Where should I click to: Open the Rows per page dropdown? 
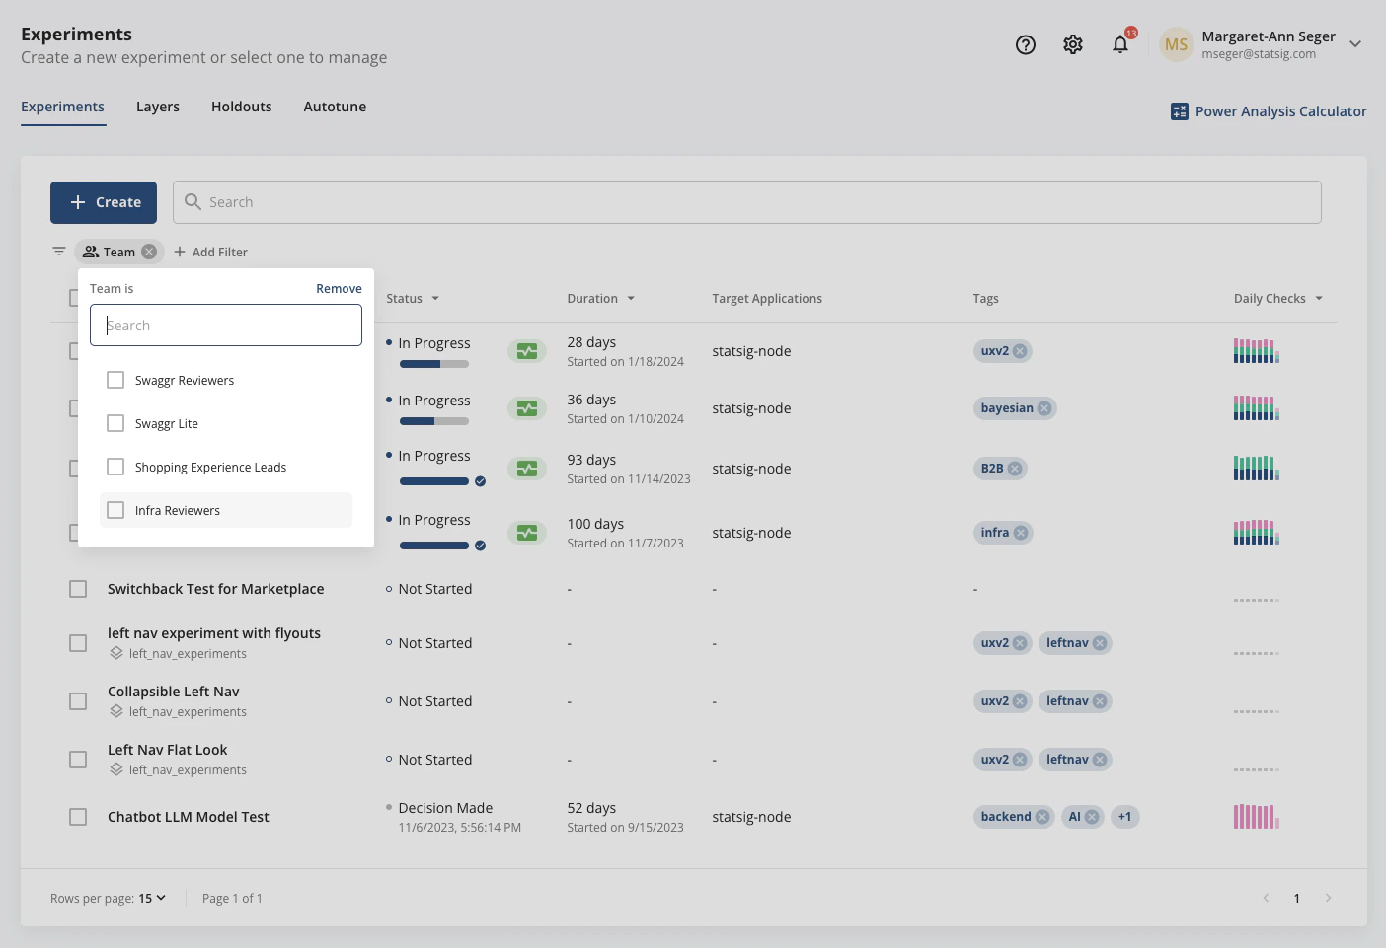(x=150, y=898)
